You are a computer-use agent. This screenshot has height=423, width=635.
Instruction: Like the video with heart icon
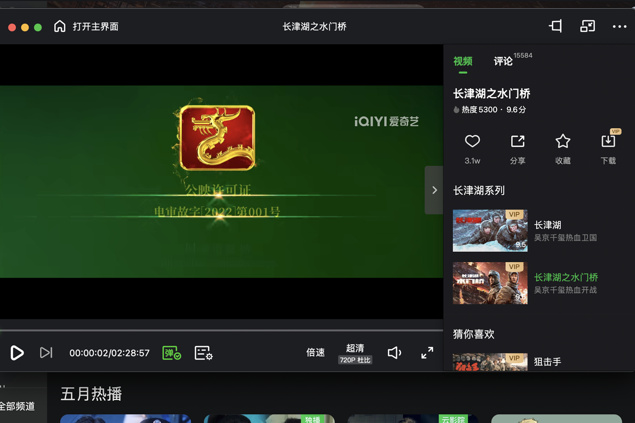click(x=472, y=142)
